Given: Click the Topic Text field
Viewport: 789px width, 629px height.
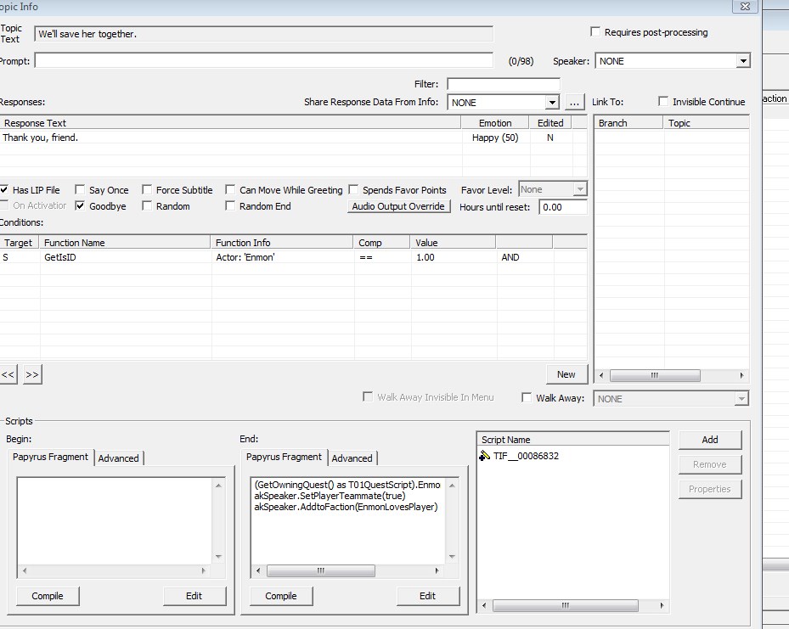Looking at the screenshot, I should coord(263,34).
